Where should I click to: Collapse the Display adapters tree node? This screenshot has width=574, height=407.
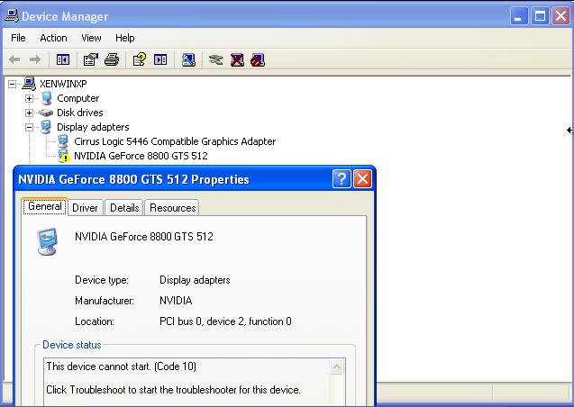click(29, 127)
